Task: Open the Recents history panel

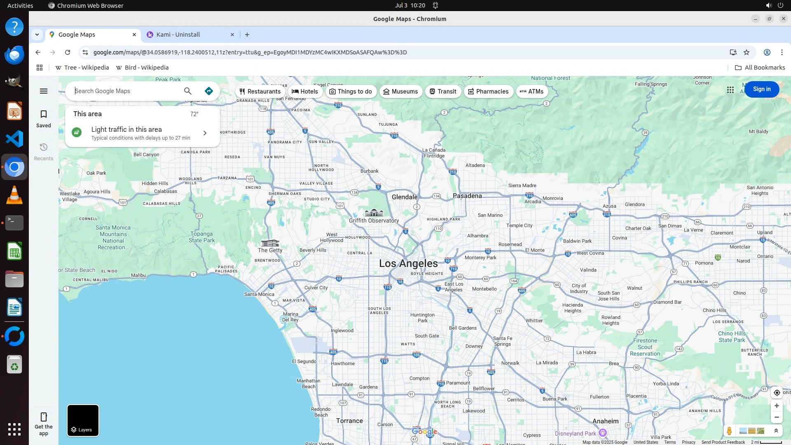Action: pyautogui.click(x=44, y=152)
